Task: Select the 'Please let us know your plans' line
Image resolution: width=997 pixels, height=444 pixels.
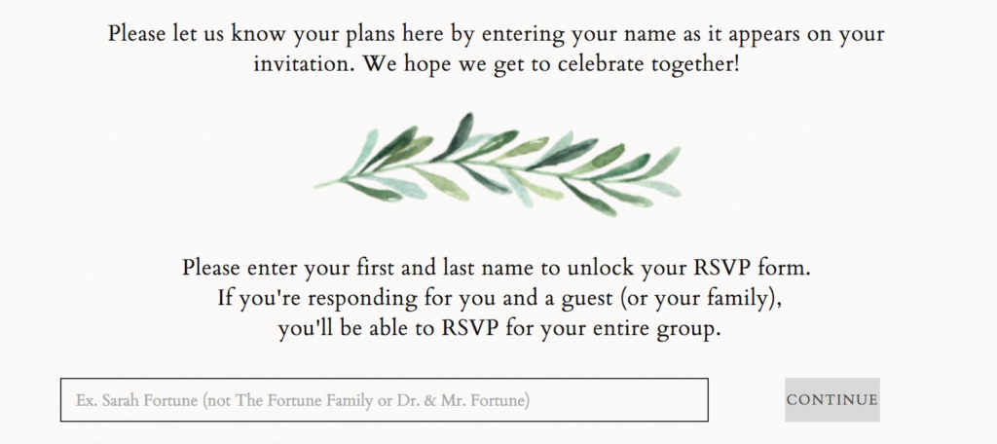Action: (496, 33)
